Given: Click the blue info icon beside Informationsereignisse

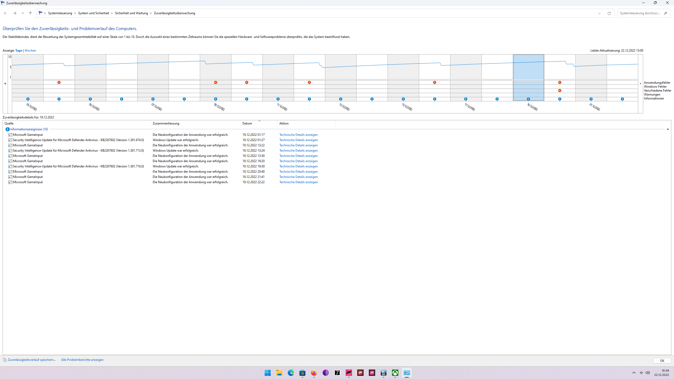Looking at the screenshot, I should (x=7, y=129).
